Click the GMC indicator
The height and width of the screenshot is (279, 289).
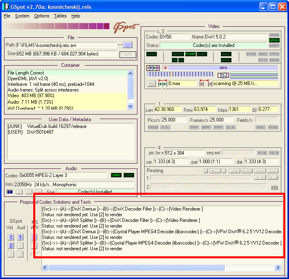click(x=226, y=54)
